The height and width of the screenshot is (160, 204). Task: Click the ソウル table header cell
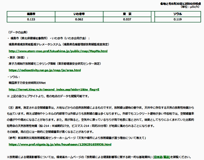pyautogui.click(x=177, y=14)
